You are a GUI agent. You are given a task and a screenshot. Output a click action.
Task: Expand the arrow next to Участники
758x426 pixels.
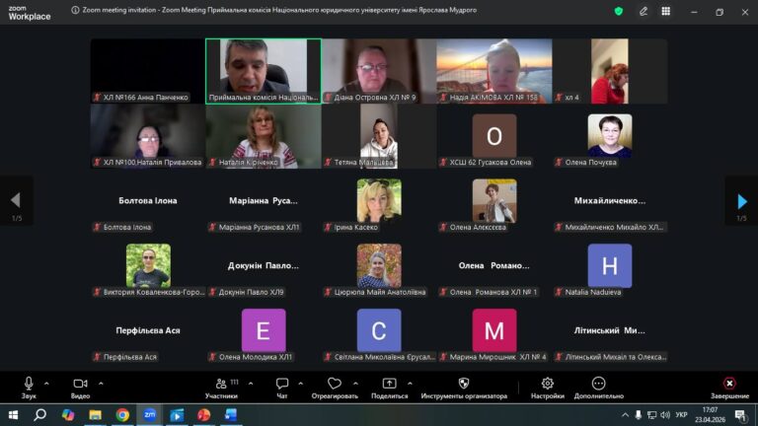[x=250, y=384]
